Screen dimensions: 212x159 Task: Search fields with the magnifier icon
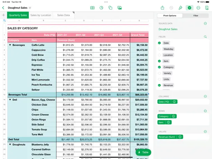[x=205, y=37]
